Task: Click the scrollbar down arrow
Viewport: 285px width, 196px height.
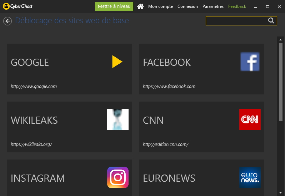Action: coord(281,193)
